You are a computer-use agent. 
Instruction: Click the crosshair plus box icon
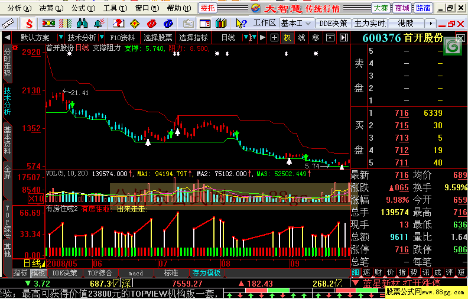coord(274,38)
